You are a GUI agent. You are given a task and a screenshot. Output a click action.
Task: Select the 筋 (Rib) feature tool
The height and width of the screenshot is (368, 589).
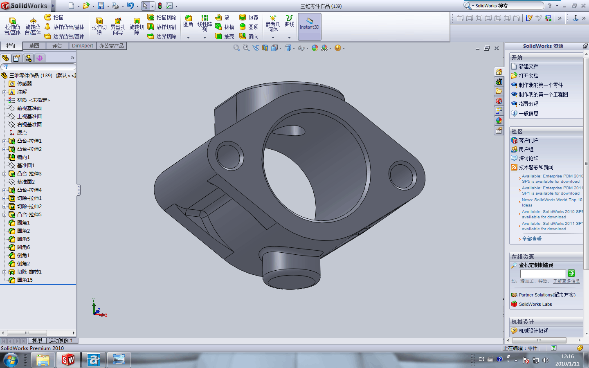pos(221,18)
